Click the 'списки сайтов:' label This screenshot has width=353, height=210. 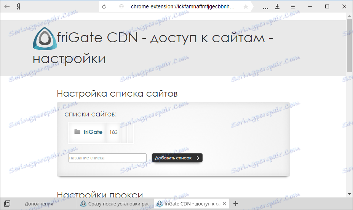click(x=91, y=115)
